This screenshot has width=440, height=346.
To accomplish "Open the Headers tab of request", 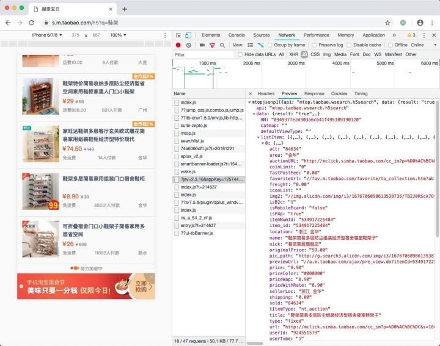I will click(266, 93).
